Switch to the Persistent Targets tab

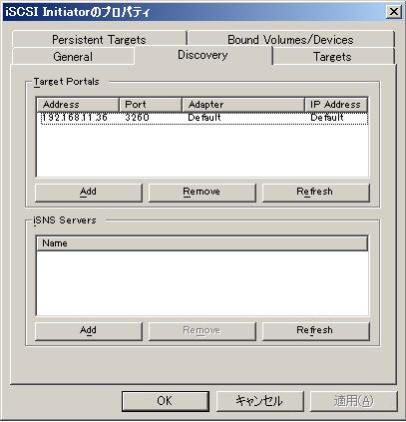click(x=99, y=39)
